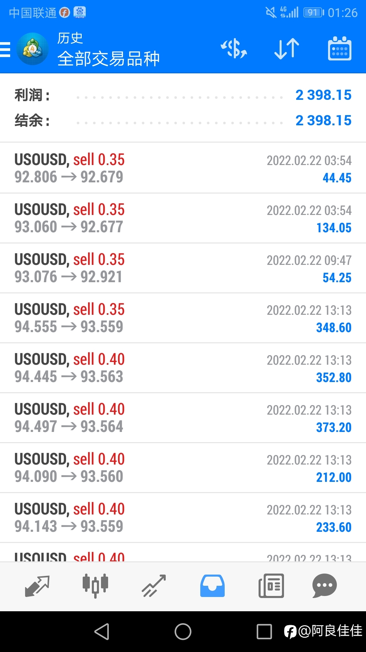The height and width of the screenshot is (652, 366).
Task: Open the News tab icon
Action: coord(271,586)
